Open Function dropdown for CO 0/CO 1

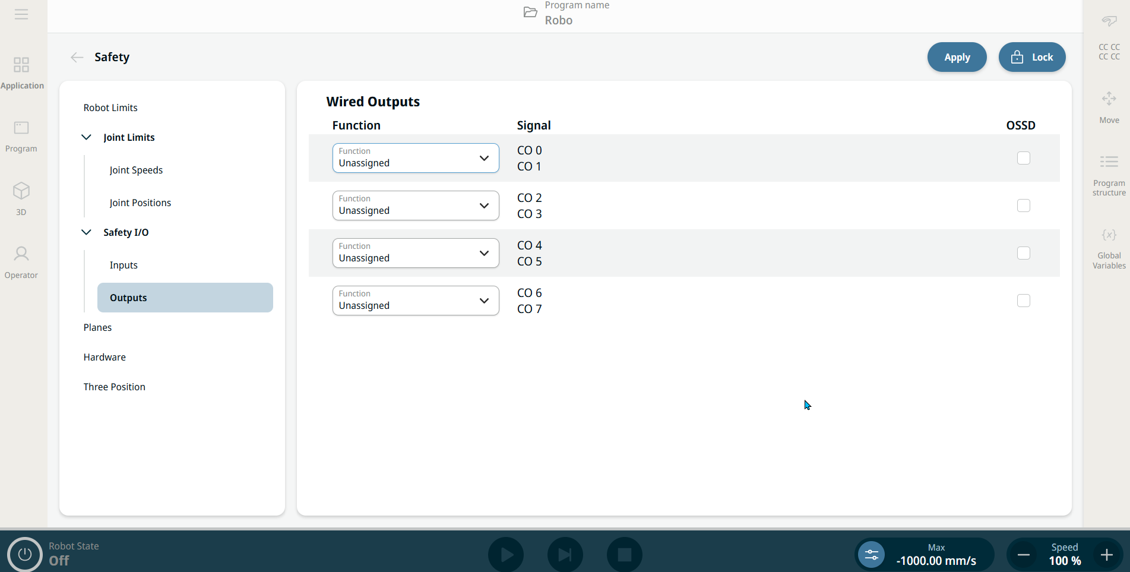pos(415,158)
